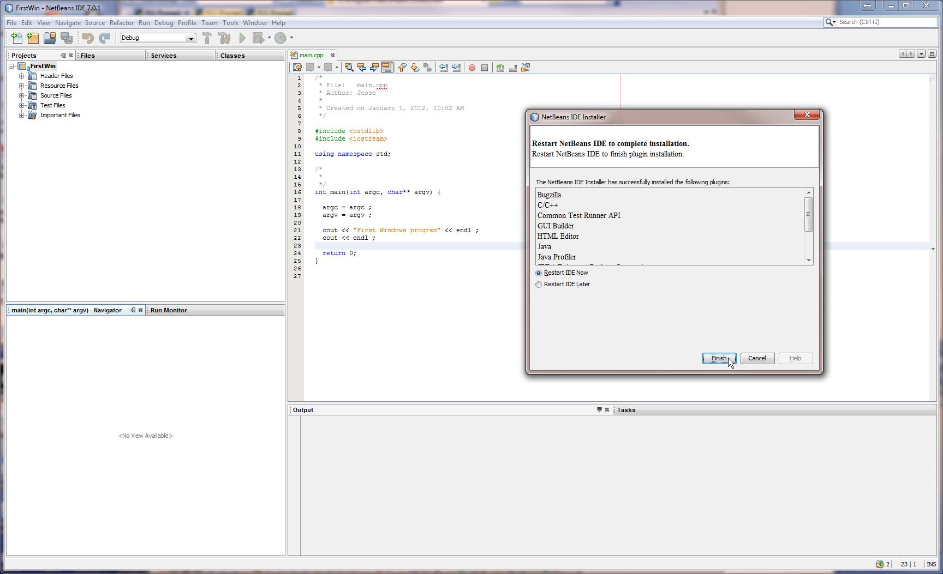Screen dimensions: 943x574
Task: Click Go to Header/Source icon
Action: (x=526, y=68)
